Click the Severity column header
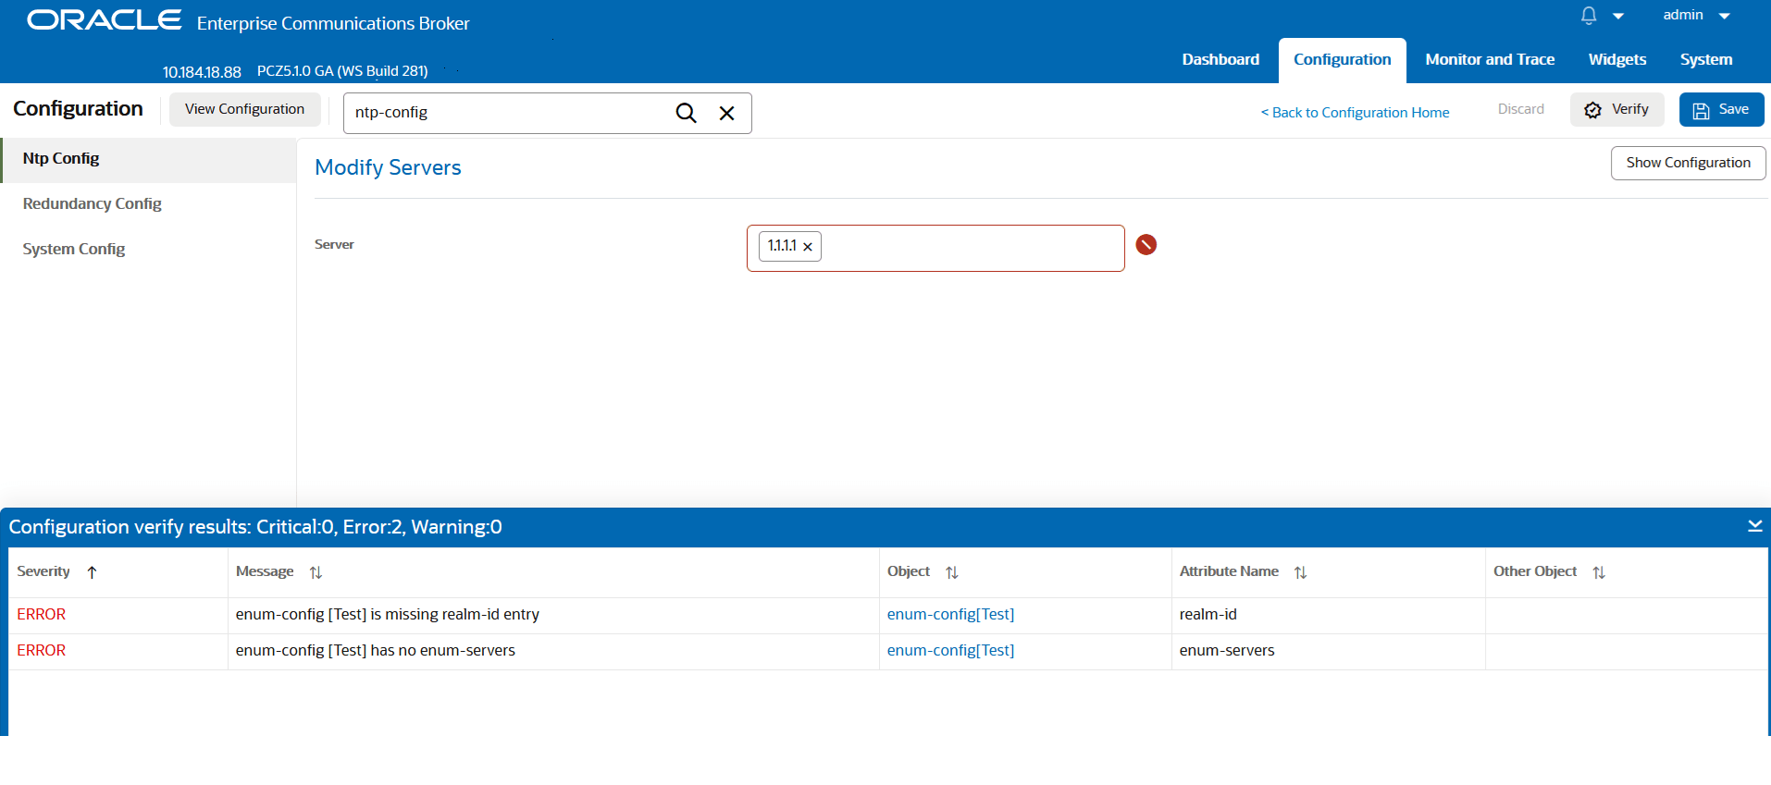Viewport: 1771px width, 785px height. click(x=43, y=571)
